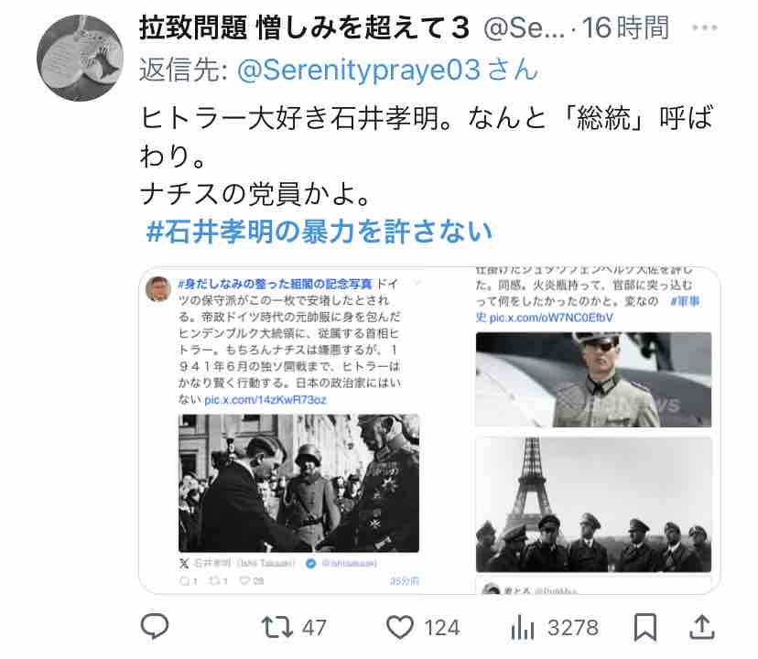The width and height of the screenshot is (758, 659).
Task: Share the tweet via upload arrow icon
Action: pos(701,627)
